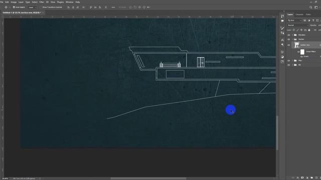This screenshot has height=180, width=321.
Task: Open Auto-Select Layer dropdown
Action: pyautogui.click(x=32, y=7)
